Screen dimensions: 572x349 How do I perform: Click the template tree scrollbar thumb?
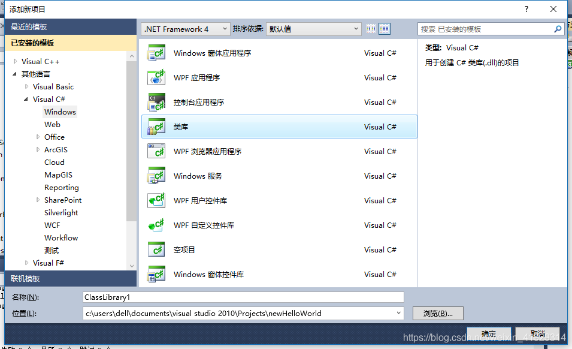[x=131, y=140]
